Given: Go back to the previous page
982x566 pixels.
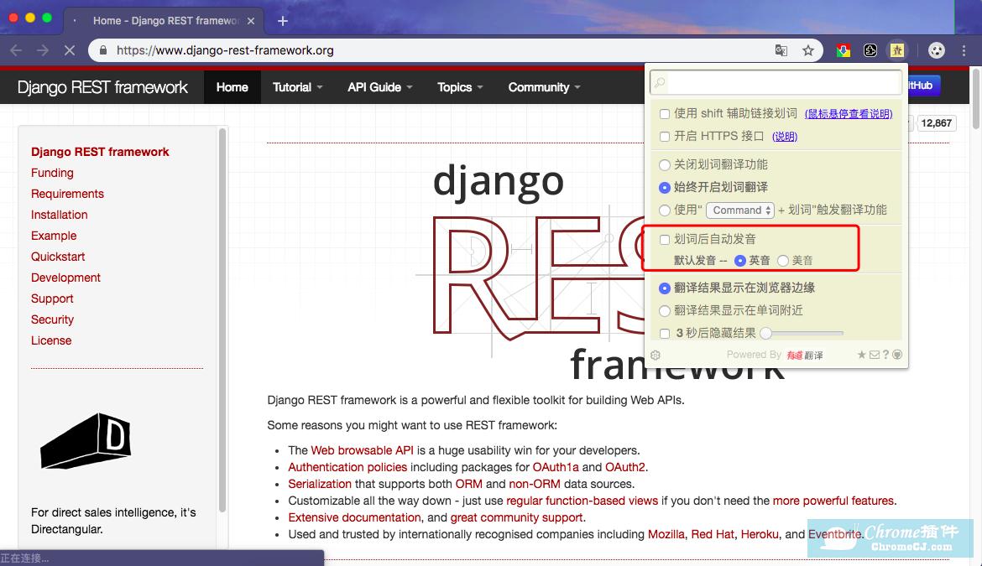Looking at the screenshot, I should pos(16,50).
